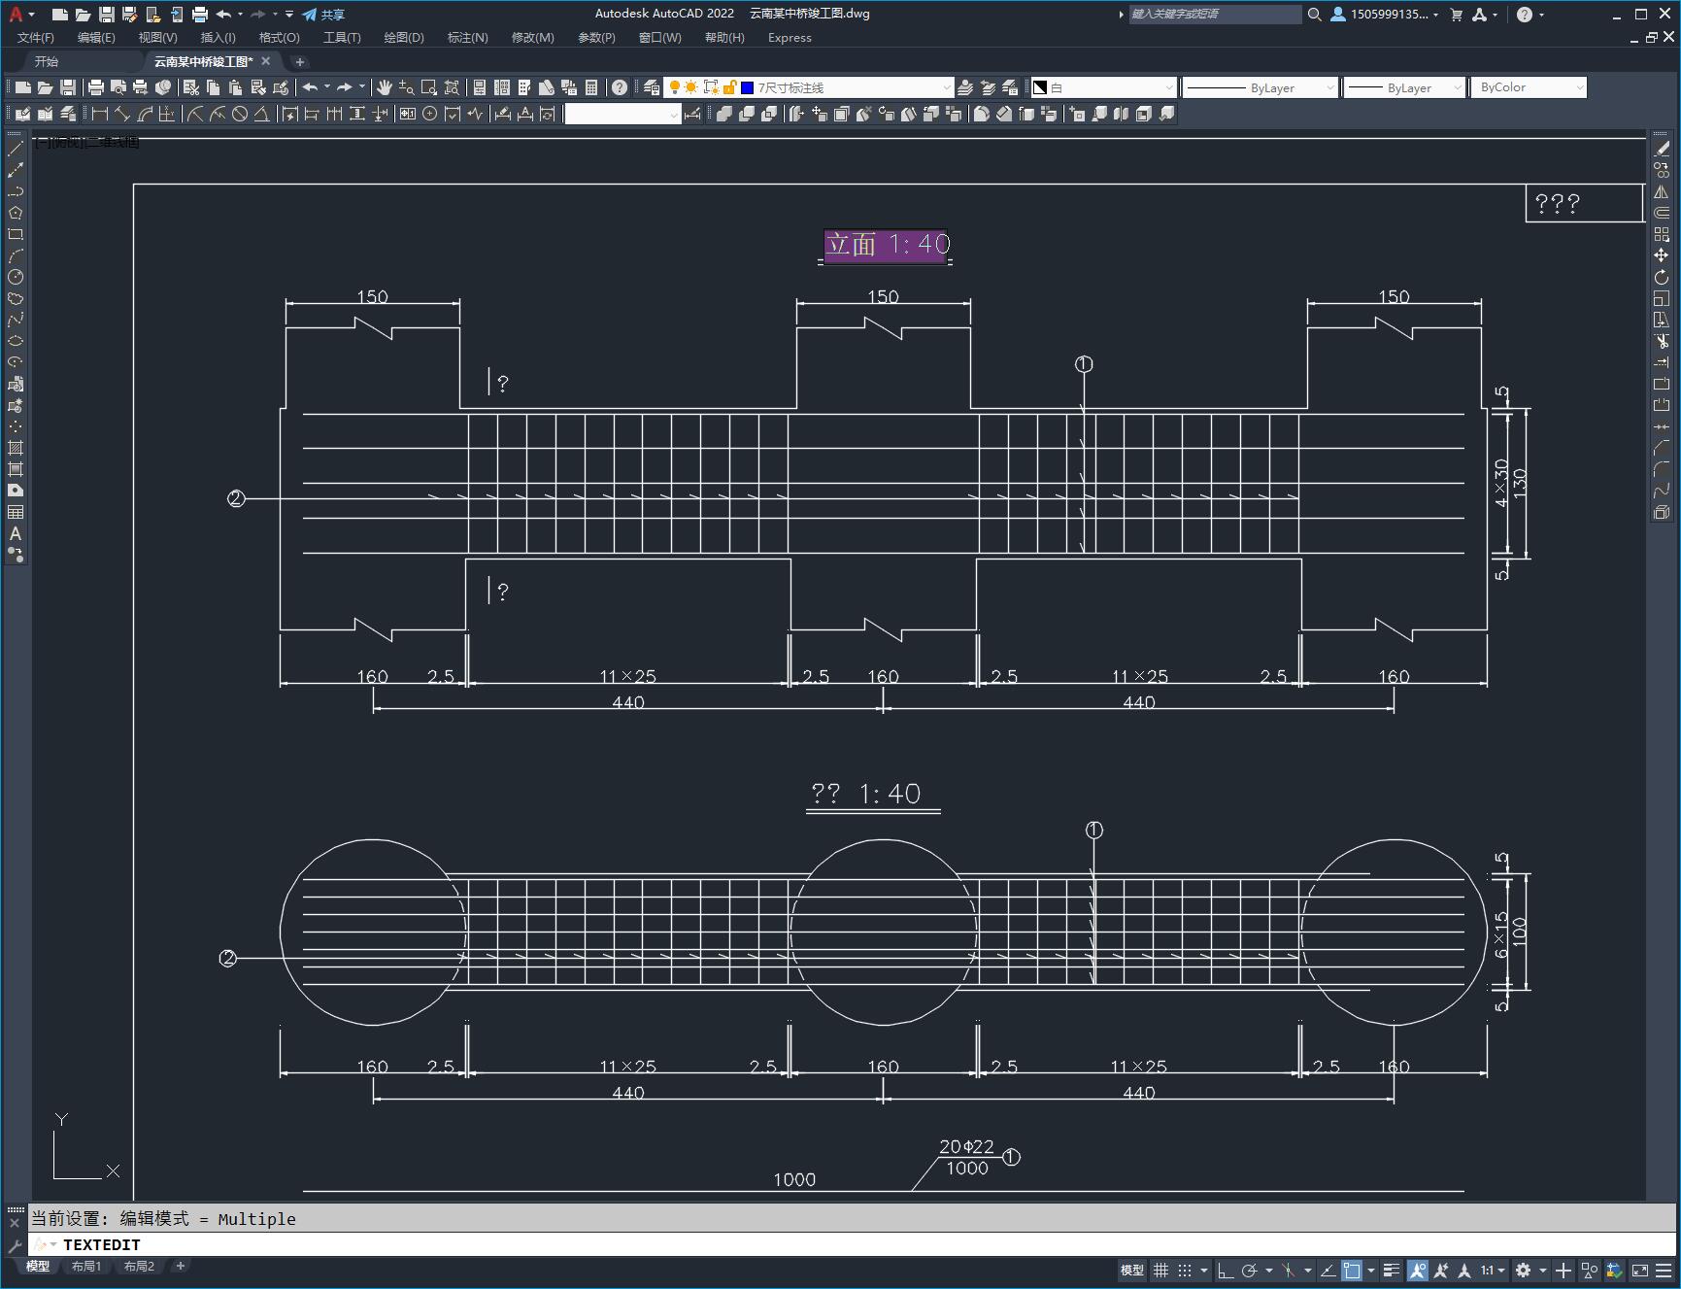
Task: Open the 绘图(D) menu
Action: tap(404, 38)
